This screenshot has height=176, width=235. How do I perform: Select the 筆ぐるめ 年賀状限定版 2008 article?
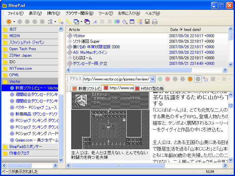[x=96, y=47]
